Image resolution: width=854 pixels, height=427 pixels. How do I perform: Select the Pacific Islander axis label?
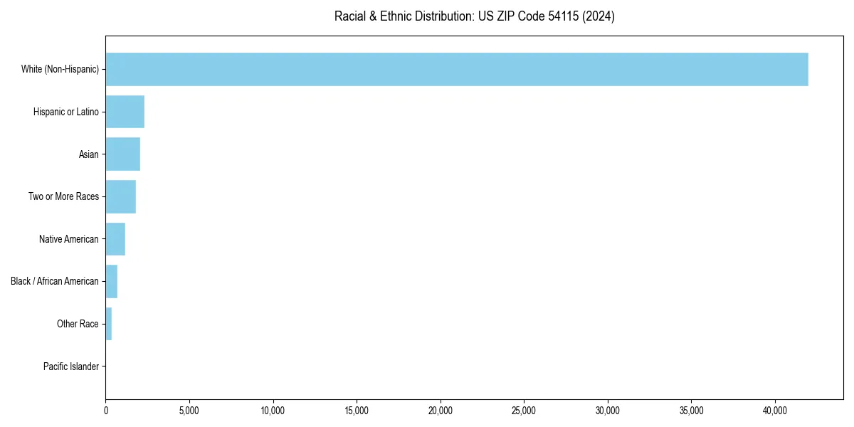(x=71, y=367)
